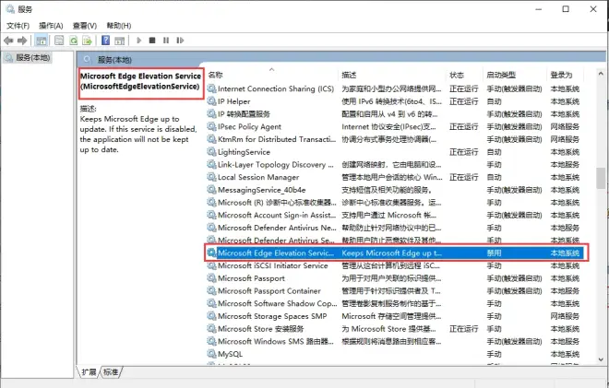Click scrollbar up arrow of service list

click(x=601, y=74)
